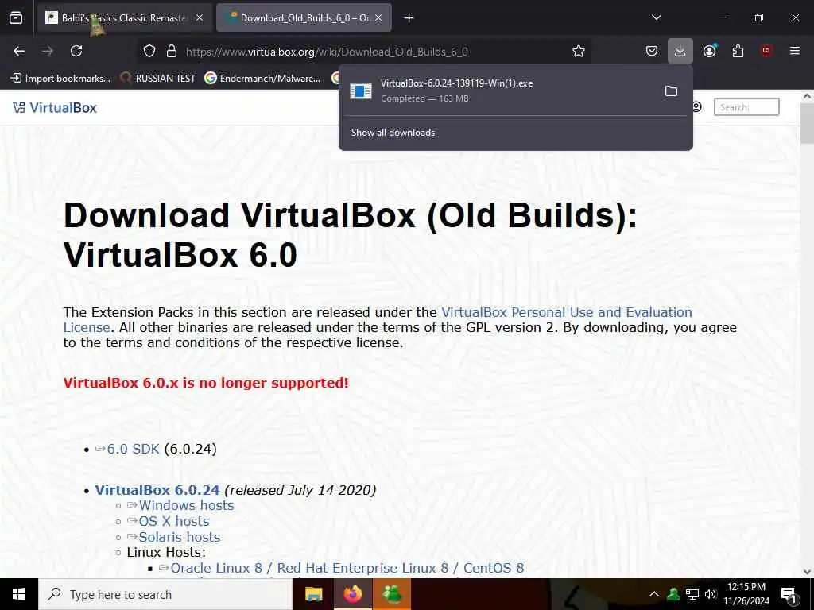Open the volume speaker tray icon
This screenshot has width=814, height=610.
711,594
